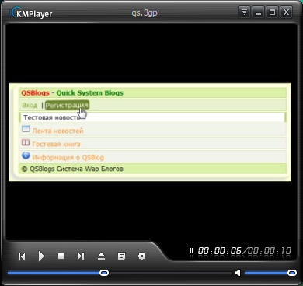303x286 pixels.
Task: Jump to the previous track
Action: click(x=22, y=256)
